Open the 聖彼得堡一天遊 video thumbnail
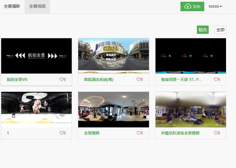Image resolution: width=236 pixels, height=168 pixels. pyautogui.click(x=191, y=56)
